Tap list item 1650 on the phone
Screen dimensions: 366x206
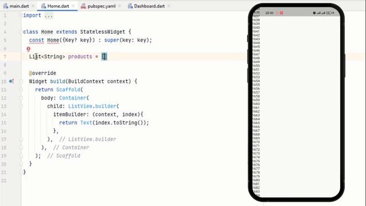pyautogui.click(x=256, y=66)
